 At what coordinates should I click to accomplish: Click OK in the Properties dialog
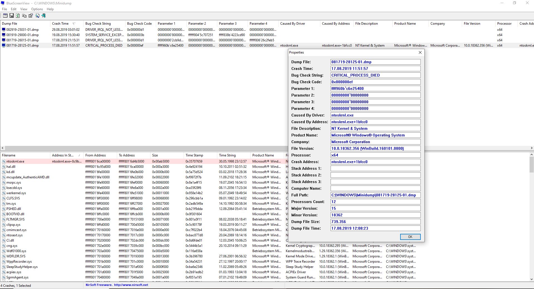pyautogui.click(x=410, y=237)
